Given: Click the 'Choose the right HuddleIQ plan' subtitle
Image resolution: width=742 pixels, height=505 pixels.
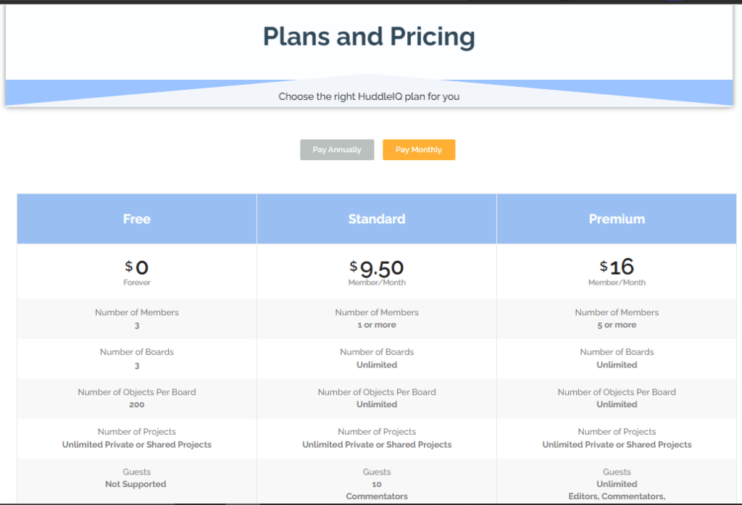Looking at the screenshot, I should (x=369, y=96).
